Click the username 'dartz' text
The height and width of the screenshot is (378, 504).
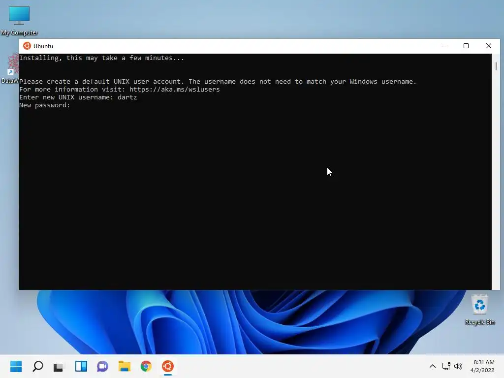point(127,97)
